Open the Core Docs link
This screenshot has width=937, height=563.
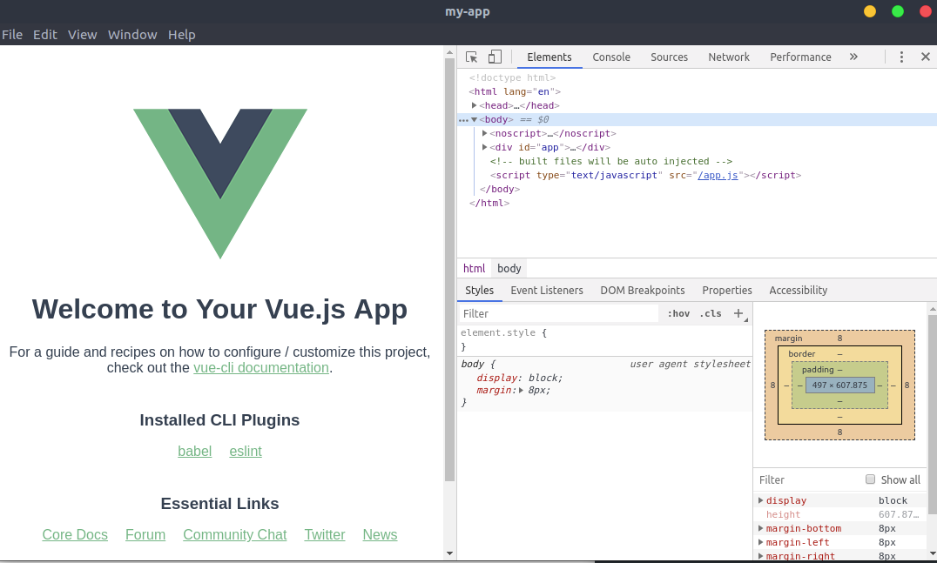tap(75, 535)
